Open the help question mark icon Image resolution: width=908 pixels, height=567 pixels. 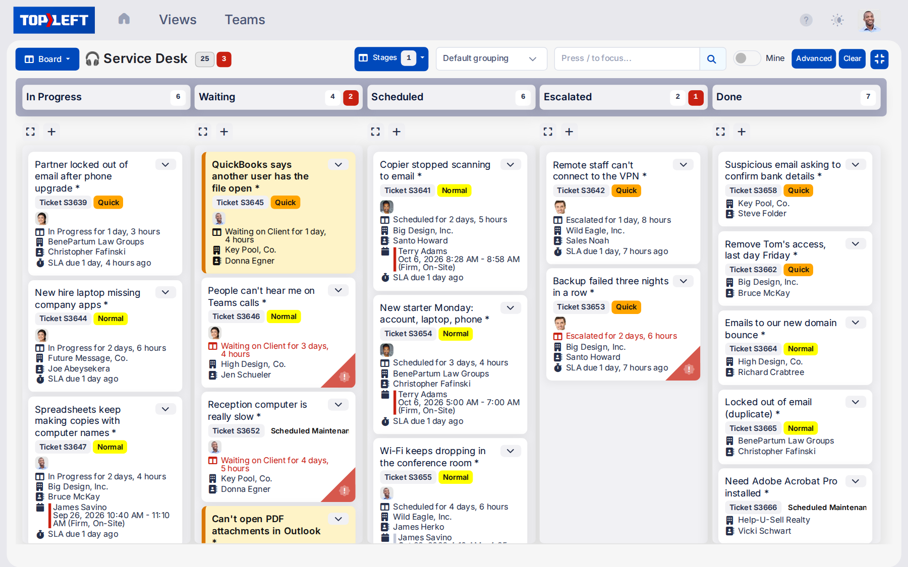click(x=806, y=20)
